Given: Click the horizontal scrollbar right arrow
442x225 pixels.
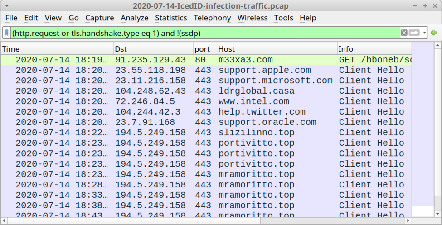Looking at the screenshot, I should 408,220.
